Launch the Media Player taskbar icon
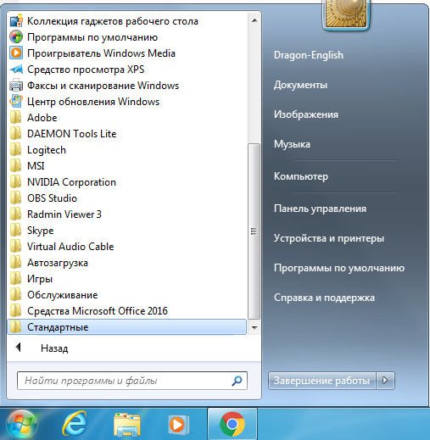This screenshot has height=440, width=430. [179, 425]
